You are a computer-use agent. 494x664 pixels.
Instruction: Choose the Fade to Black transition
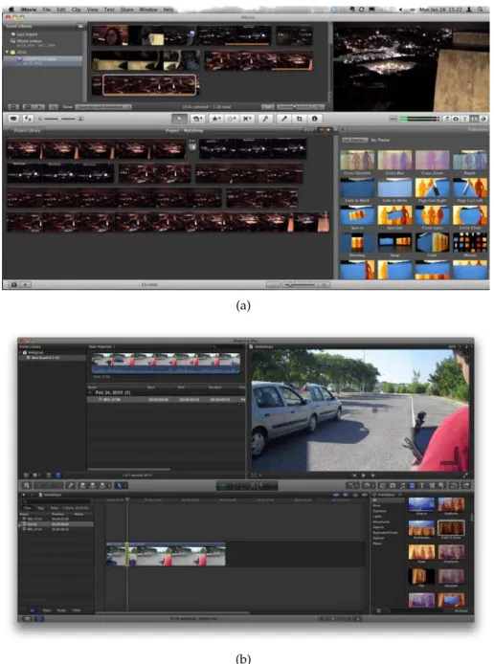(357, 188)
